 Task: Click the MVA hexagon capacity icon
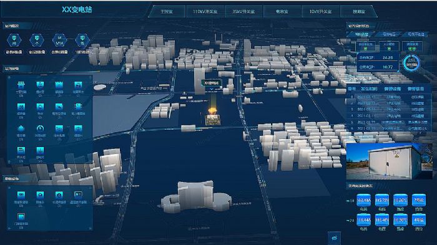tap(59, 41)
